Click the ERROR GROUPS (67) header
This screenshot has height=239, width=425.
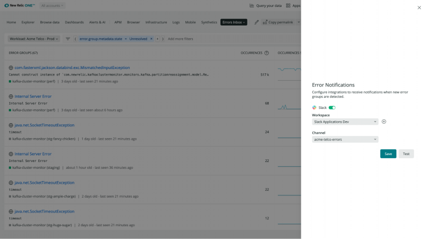tap(23, 53)
